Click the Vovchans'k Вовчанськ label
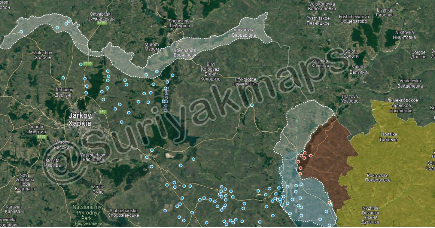 (185, 53)
